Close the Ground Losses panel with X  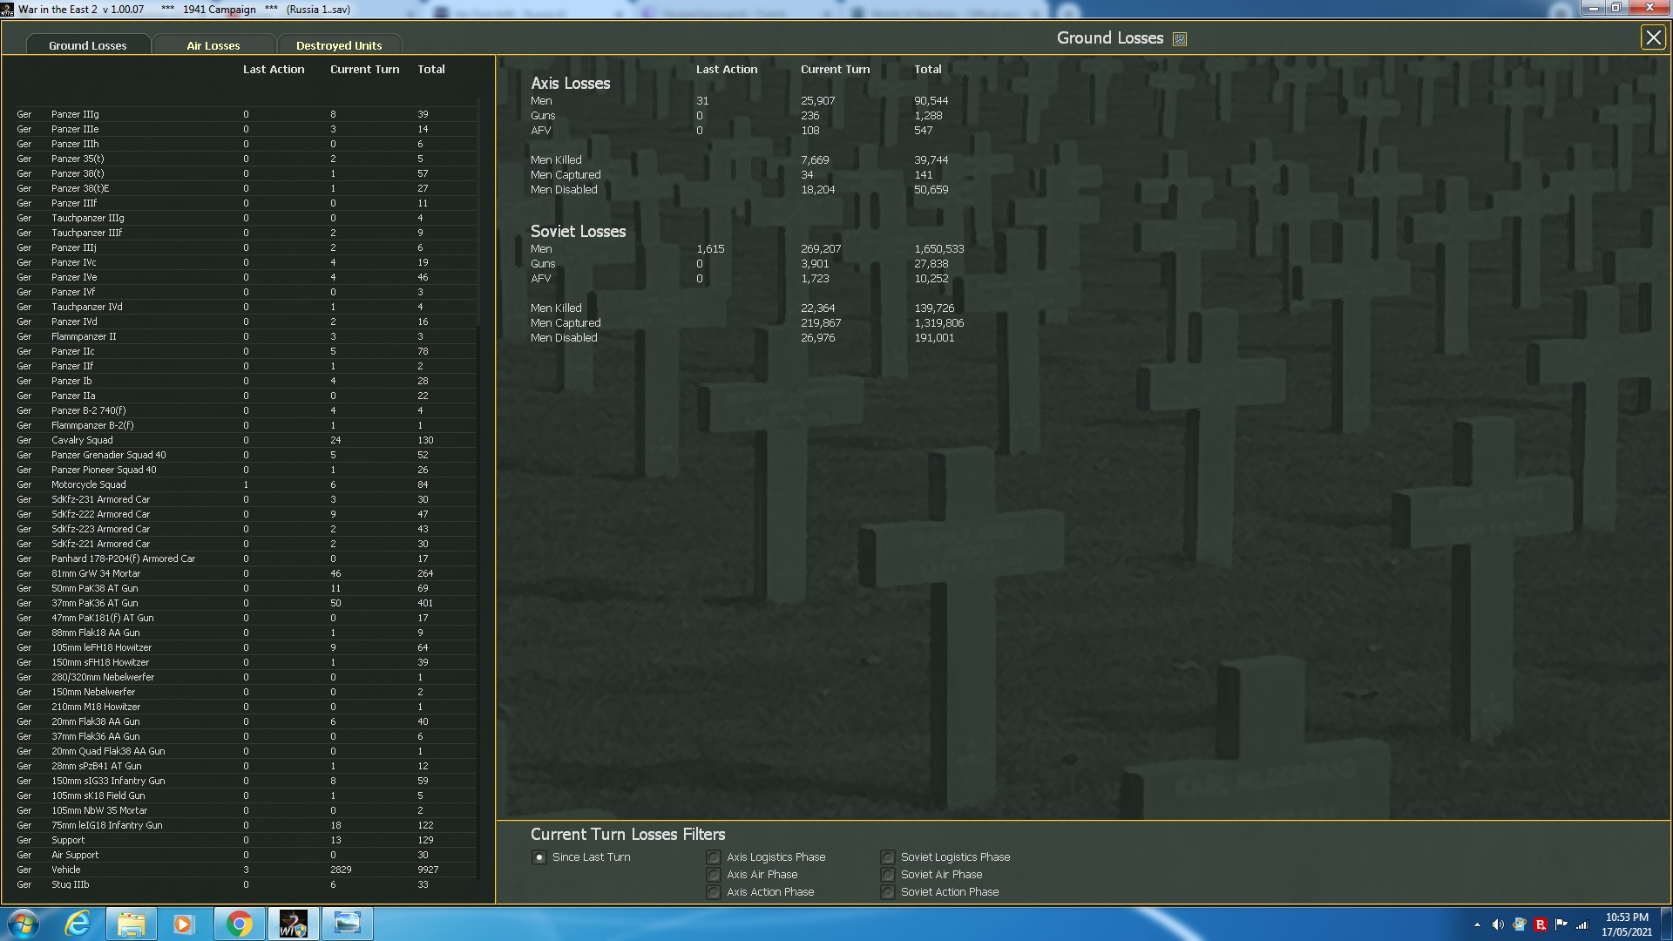point(1652,37)
